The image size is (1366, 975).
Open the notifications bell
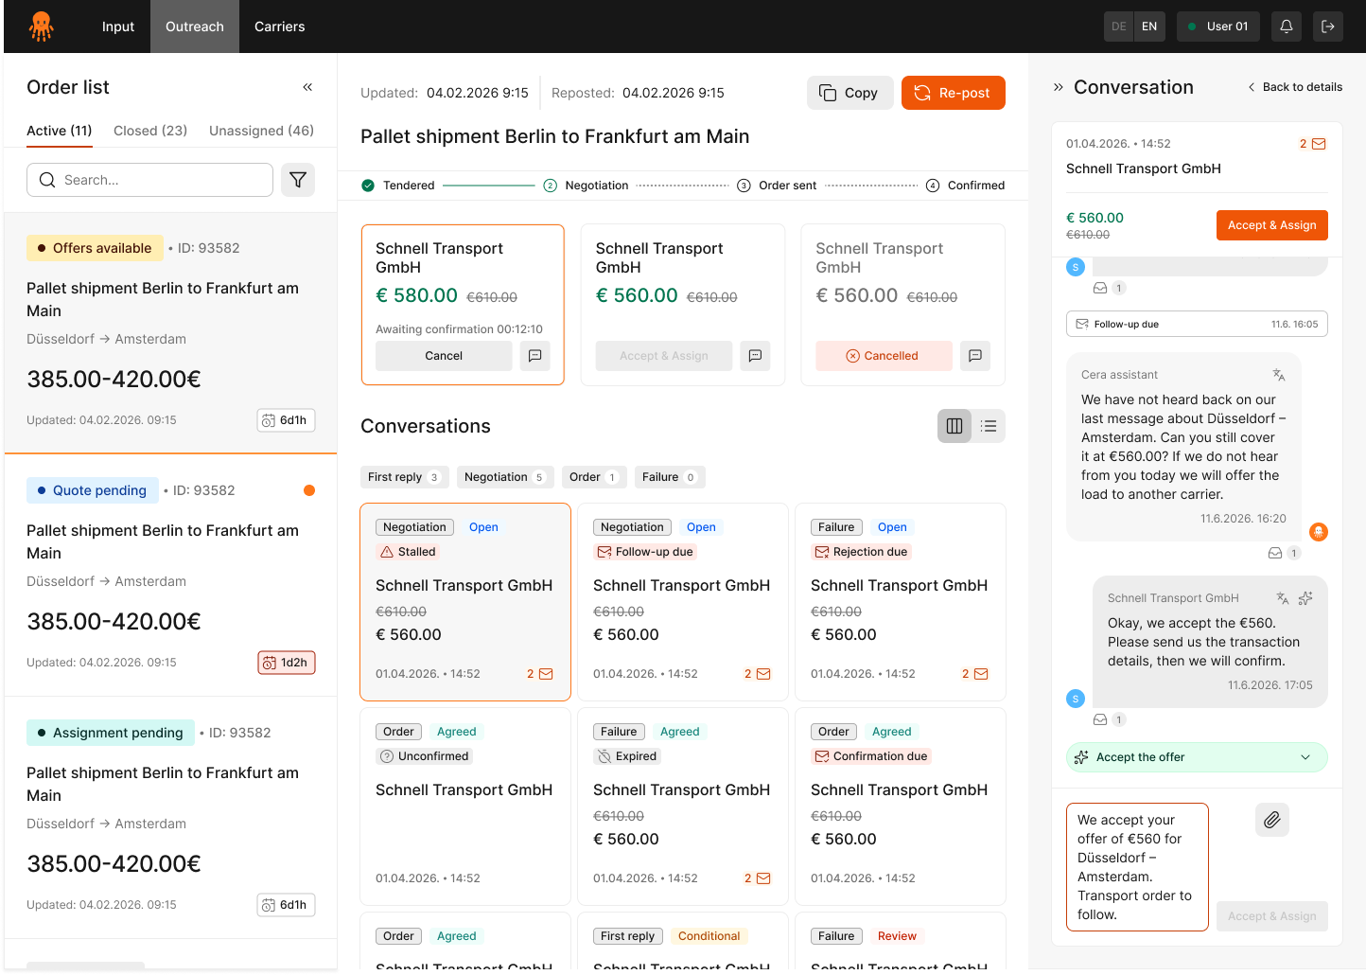pos(1287,27)
